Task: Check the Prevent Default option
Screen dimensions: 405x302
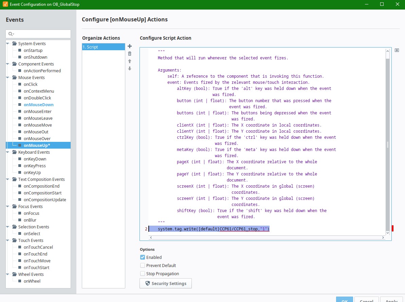Action: [x=143, y=265]
